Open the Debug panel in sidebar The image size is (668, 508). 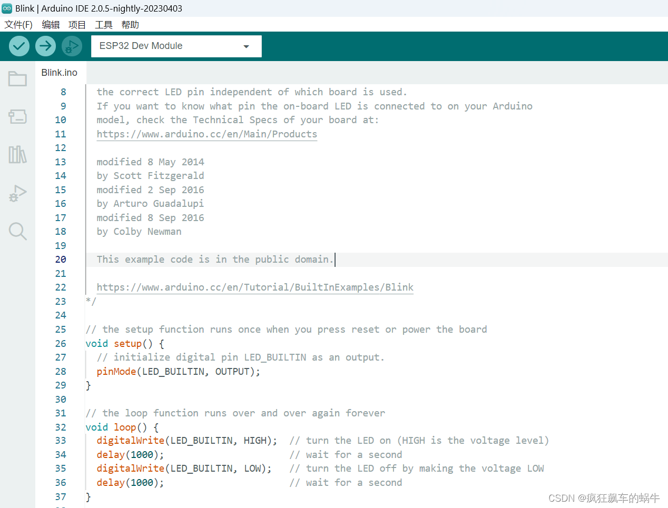[x=17, y=193]
